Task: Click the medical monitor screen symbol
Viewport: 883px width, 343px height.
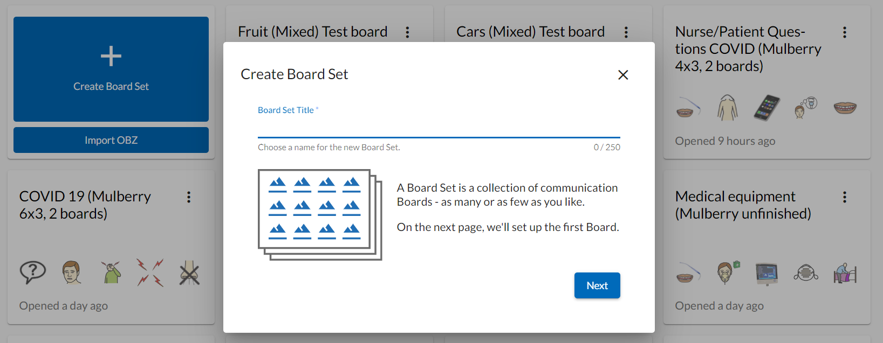Action: click(x=766, y=273)
